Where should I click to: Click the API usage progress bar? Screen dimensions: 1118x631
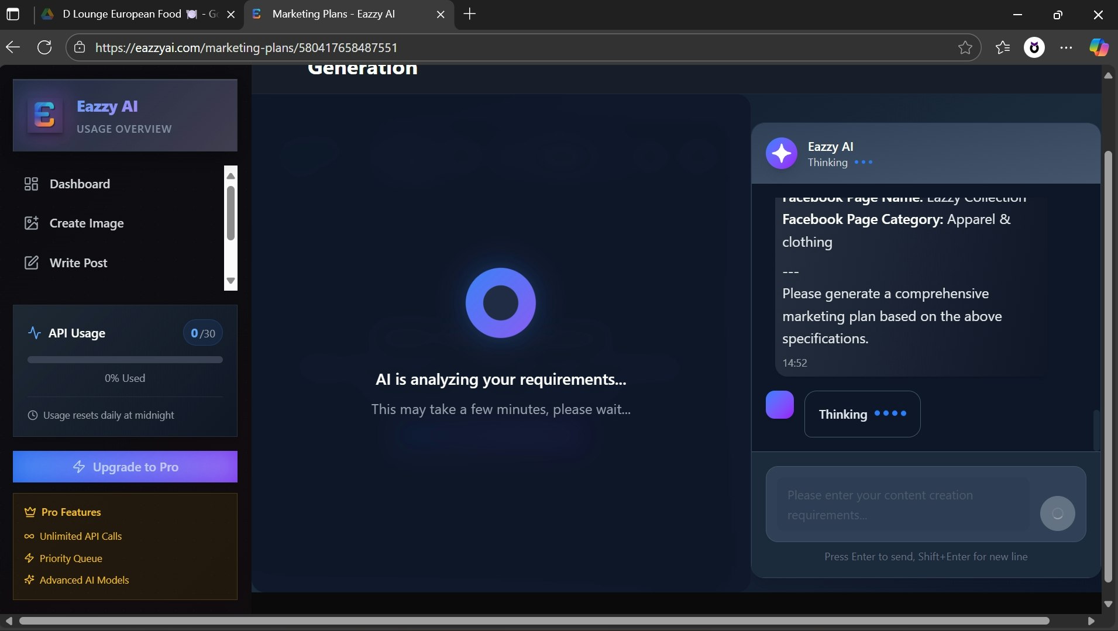pos(125,360)
